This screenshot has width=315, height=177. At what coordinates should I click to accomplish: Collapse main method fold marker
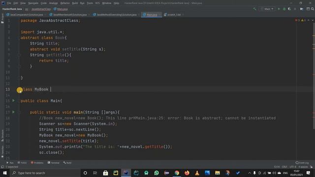click(x=19, y=112)
